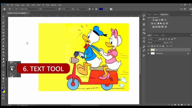Select the Lasso tool
This screenshot has height=108, width=192.
(3, 23)
